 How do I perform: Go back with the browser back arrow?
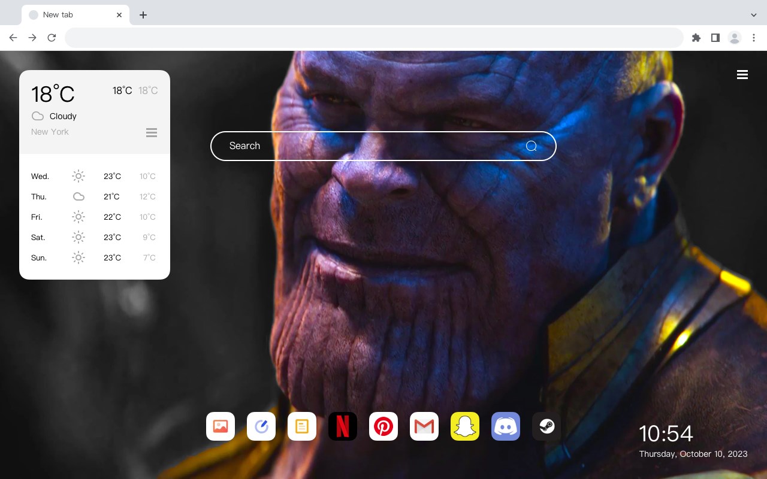[13, 38]
